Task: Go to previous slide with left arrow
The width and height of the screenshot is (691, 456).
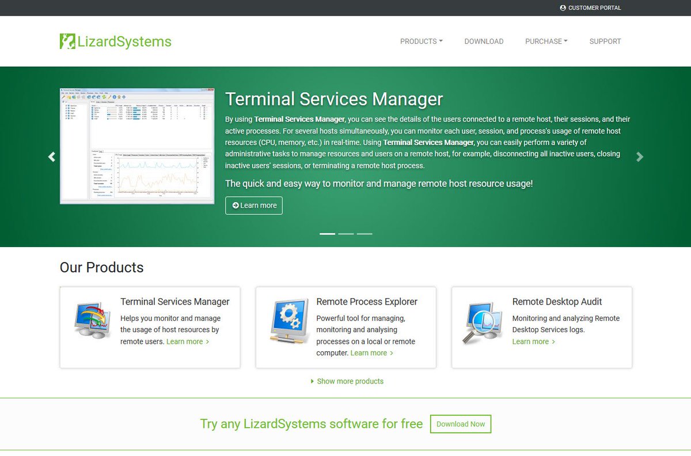Action: click(51, 157)
